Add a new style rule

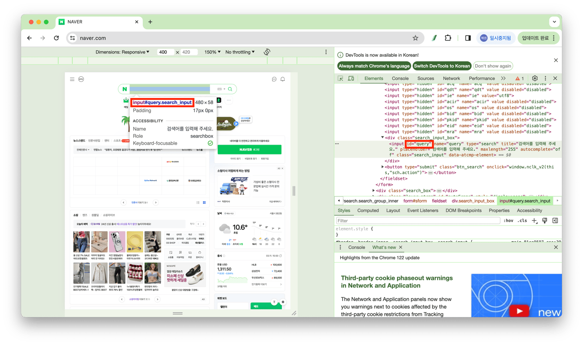click(534, 221)
